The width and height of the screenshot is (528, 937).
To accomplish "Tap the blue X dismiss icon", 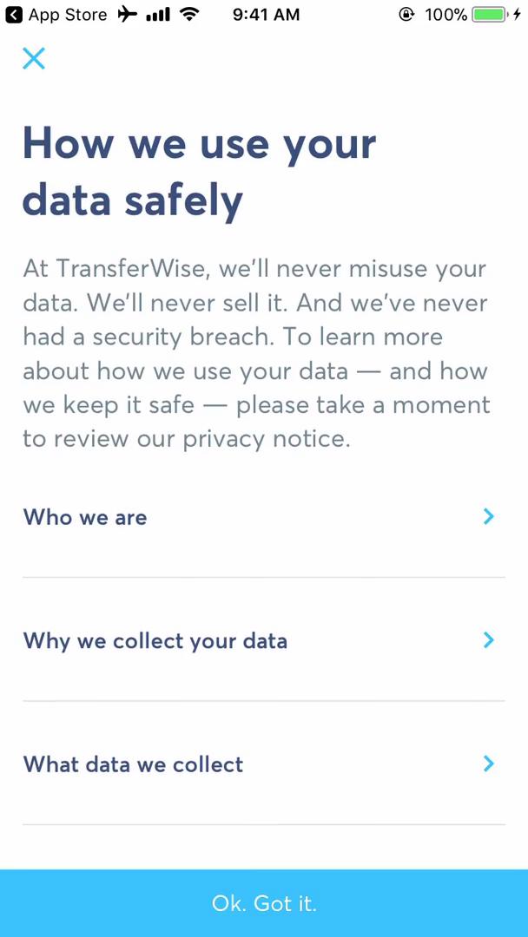I will 34,58.
